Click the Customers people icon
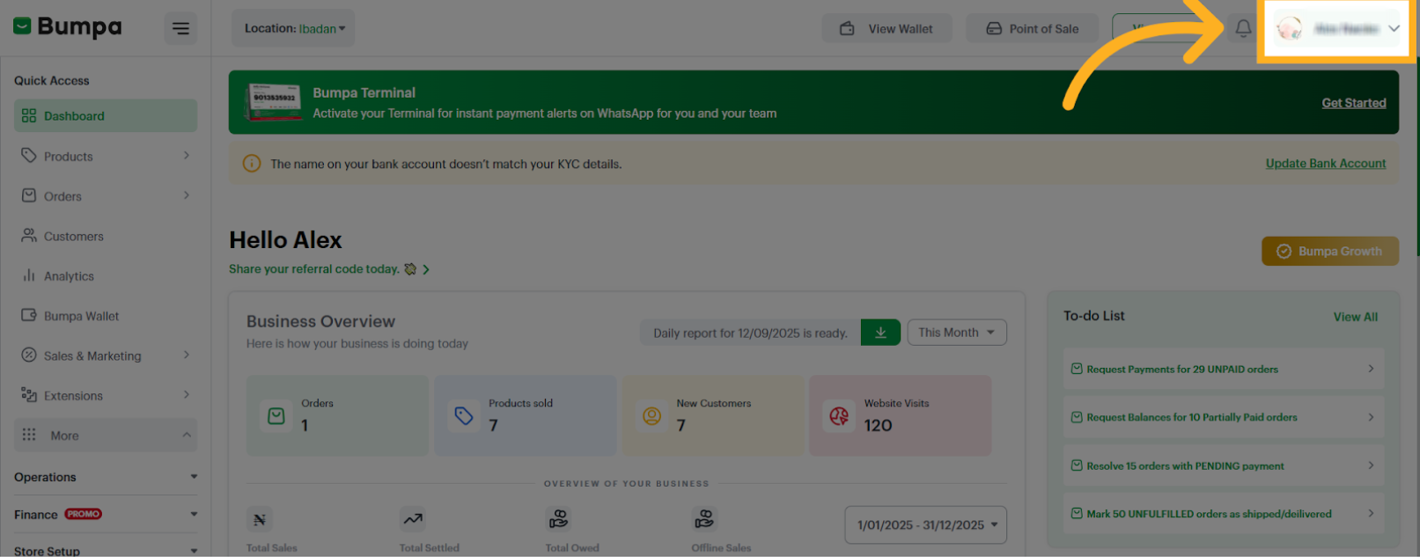This screenshot has height=557, width=1420. tap(29, 236)
